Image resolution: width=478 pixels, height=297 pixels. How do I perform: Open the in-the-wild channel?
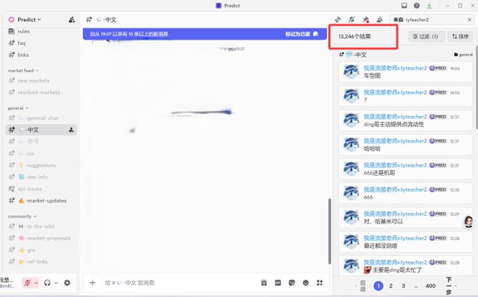pos(41,226)
